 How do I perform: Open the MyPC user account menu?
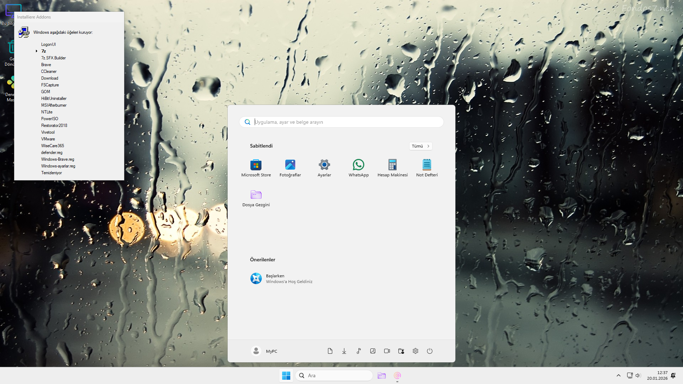(264, 351)
